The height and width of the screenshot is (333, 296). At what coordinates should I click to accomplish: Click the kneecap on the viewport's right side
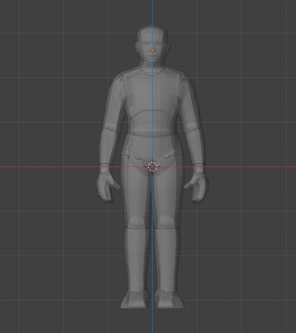pos(166,221)
